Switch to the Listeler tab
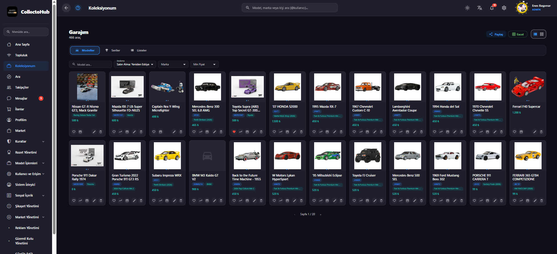The height and width of the screenshot is (254, 557). pyautogui.click(x=139, y=50)
